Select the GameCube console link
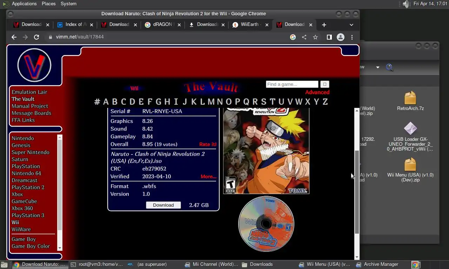This screenshot has width=449, height=269. pyautogui.click(x=24, y=201)
